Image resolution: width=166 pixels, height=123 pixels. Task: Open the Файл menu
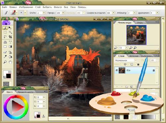click(x=4, y=7)
